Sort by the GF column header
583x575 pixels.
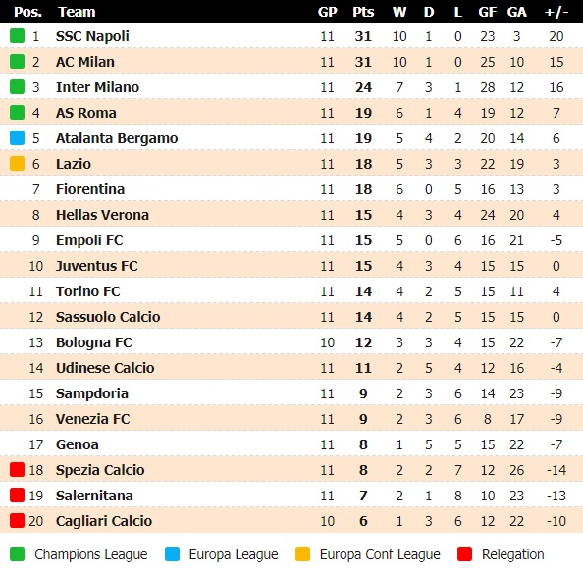487,12
